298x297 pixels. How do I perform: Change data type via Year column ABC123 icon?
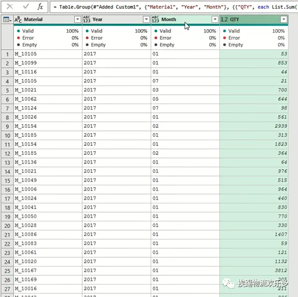coord(87,19)
